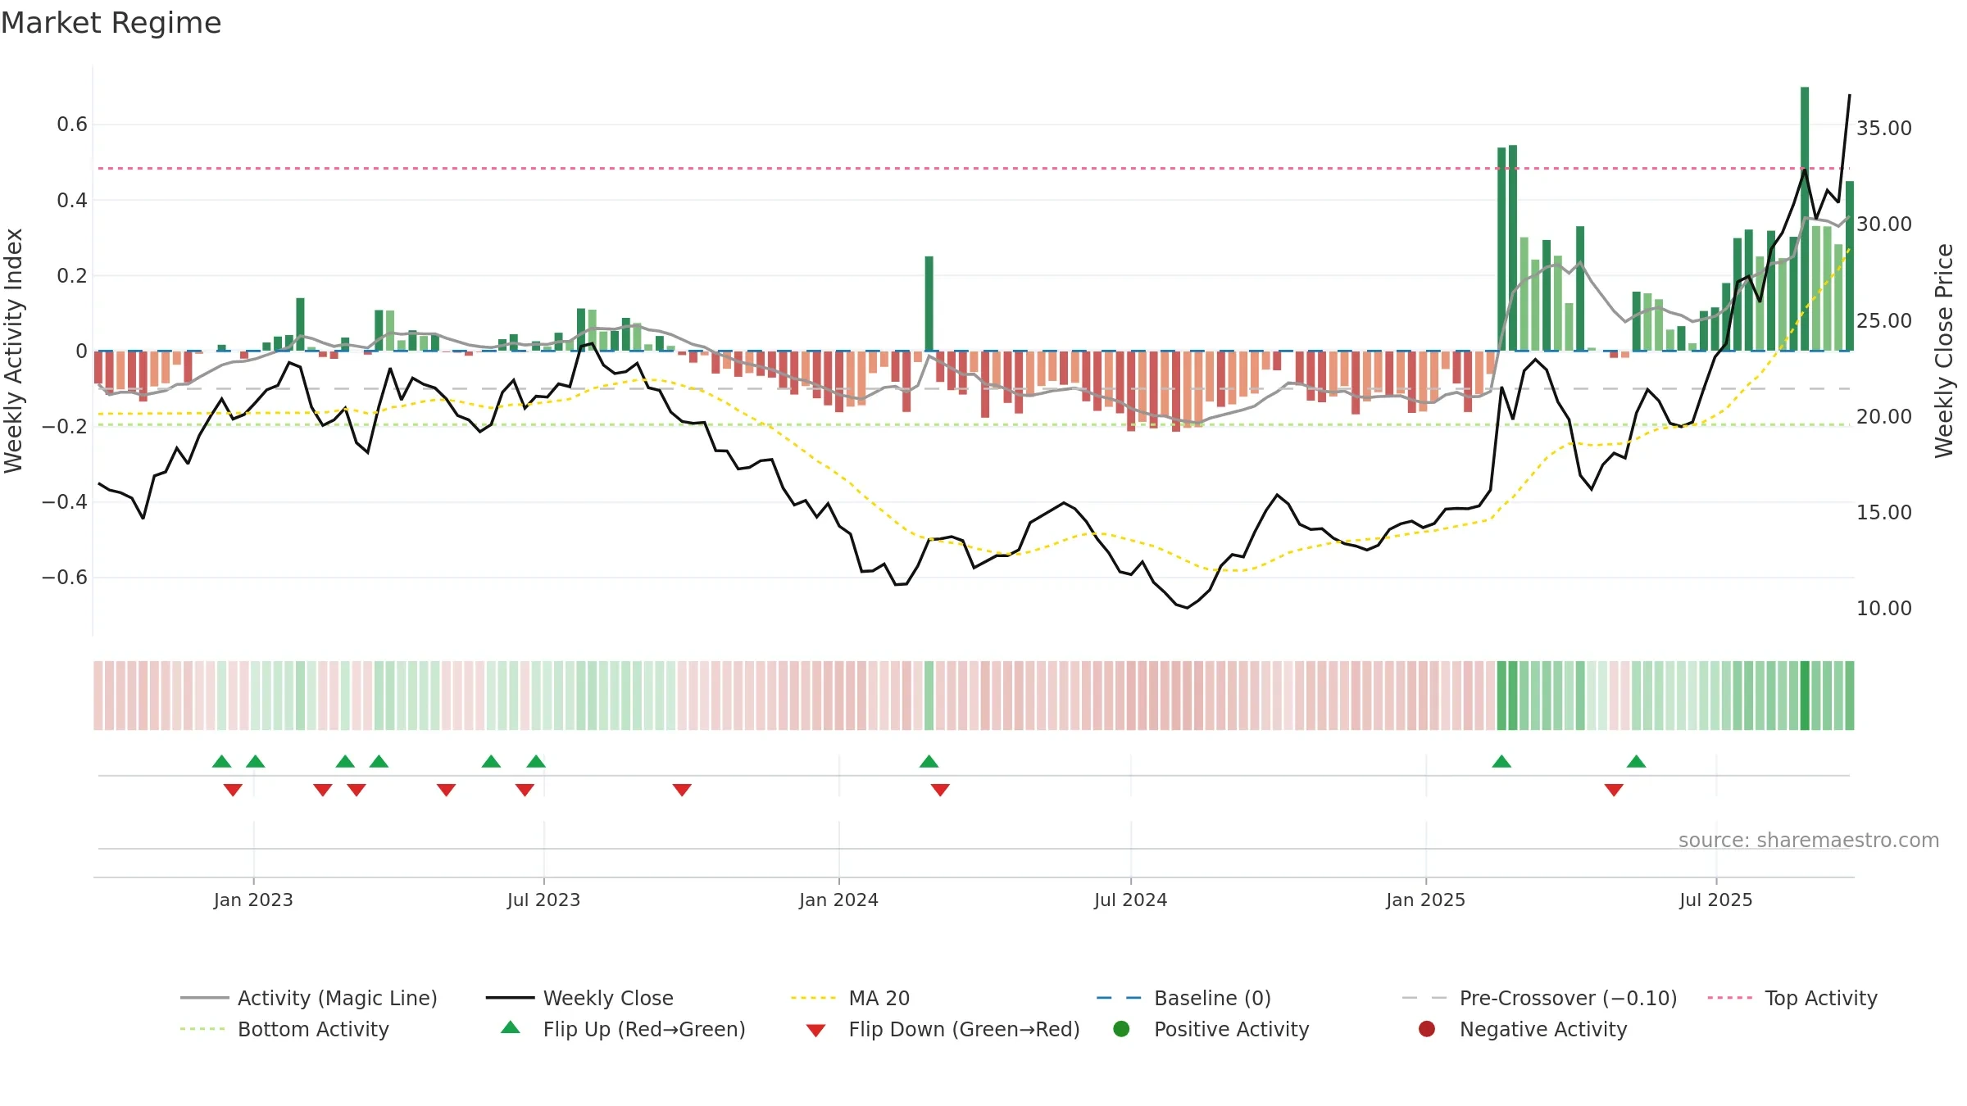The image size is (1967, 1106).
Task: Click the 0.6 activity axis tick
Action: (x=71, y=125)
